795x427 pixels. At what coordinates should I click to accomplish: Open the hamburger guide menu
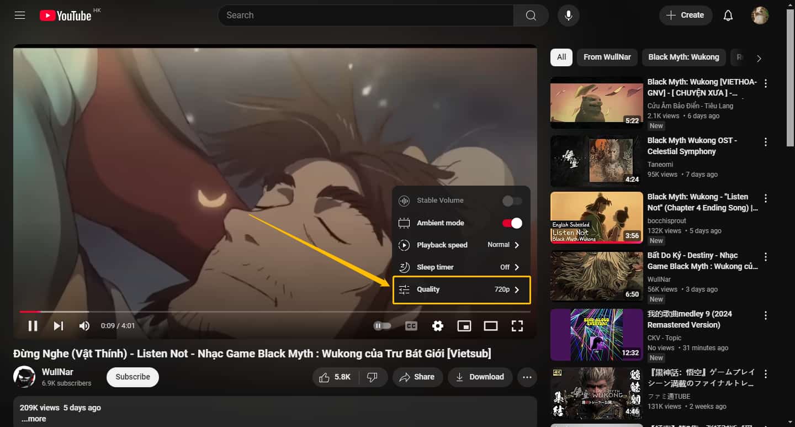20,15
